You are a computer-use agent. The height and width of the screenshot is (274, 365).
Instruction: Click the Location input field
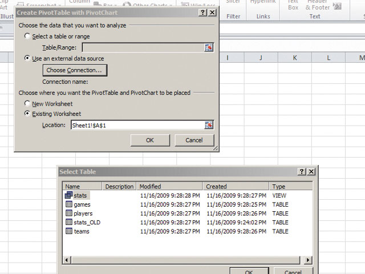(x=137, y=125)
